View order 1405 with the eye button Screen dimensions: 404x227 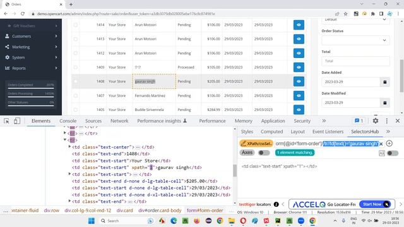tap(299, 110)
